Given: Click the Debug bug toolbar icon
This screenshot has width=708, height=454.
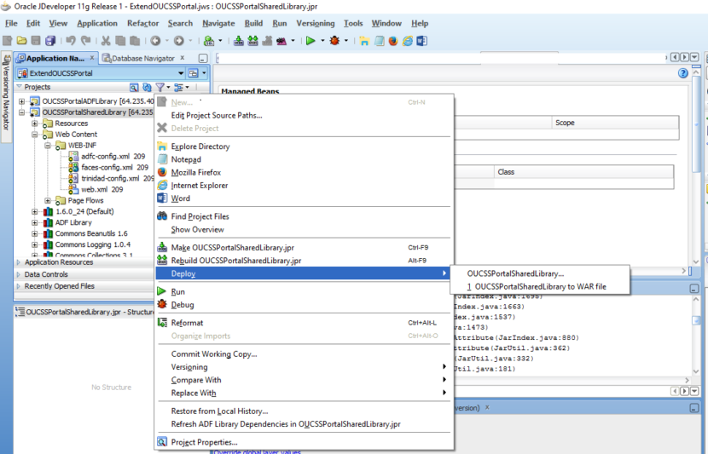Looking at the screenshot, I should [x=334, y=41].
